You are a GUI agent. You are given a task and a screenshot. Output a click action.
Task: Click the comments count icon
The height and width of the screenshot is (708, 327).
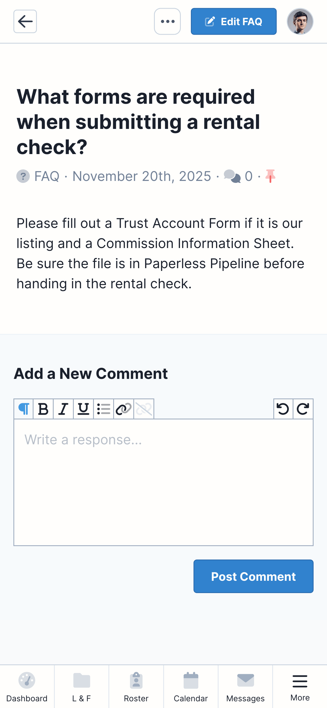pos(232,176)
